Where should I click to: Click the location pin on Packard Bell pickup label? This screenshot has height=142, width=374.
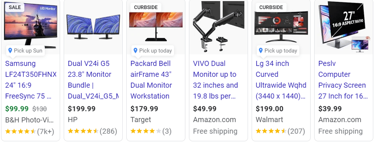point(135,50)
